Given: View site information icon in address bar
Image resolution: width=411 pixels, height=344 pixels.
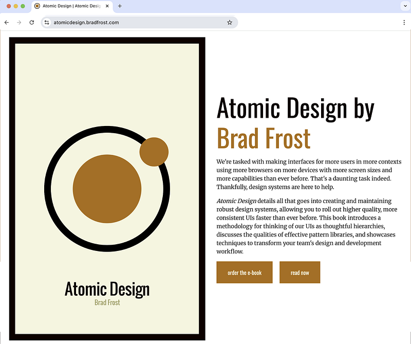Looking at the screenshot, I should click(47, 23).
